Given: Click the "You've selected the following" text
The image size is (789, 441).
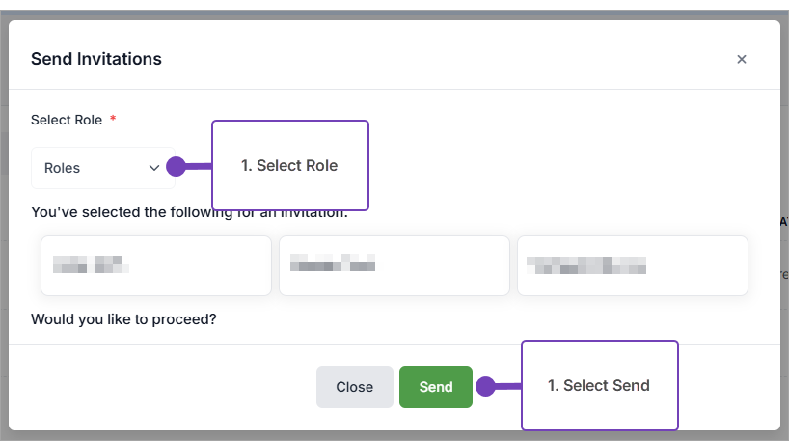Looking at the screenshot, I should pyautogui.click(x=116, y=212).
